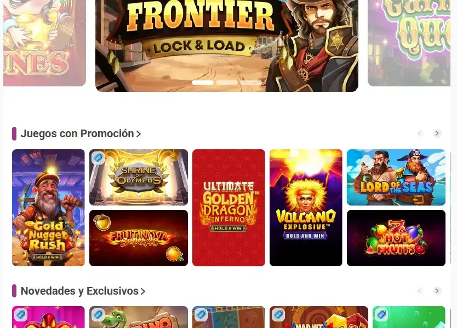The height and width of the screenshot is (328, 457).
Task: Click the tag badge on Shrine of Olympus
Action: click(x=98, y=158)
